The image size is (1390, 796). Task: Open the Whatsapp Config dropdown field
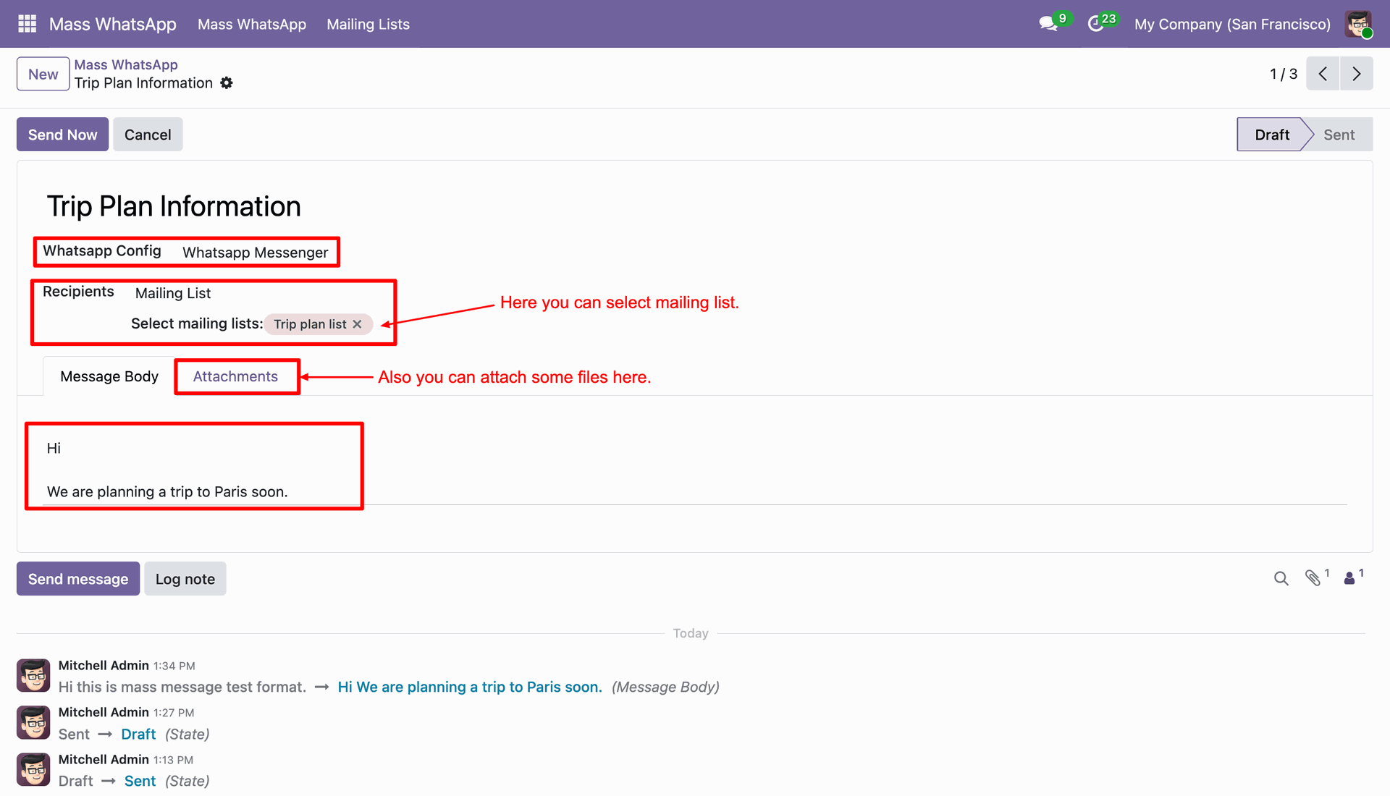pyautogui.click(x=255, y=253)
